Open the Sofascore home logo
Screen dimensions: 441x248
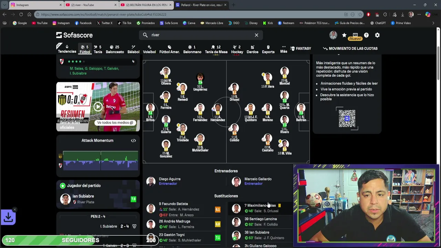[x=74, y=35]
